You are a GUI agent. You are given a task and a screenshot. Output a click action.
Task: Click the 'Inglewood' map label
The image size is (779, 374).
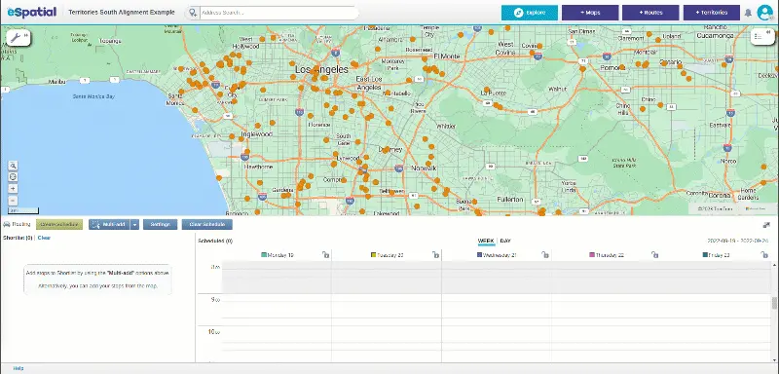point(256,134)
